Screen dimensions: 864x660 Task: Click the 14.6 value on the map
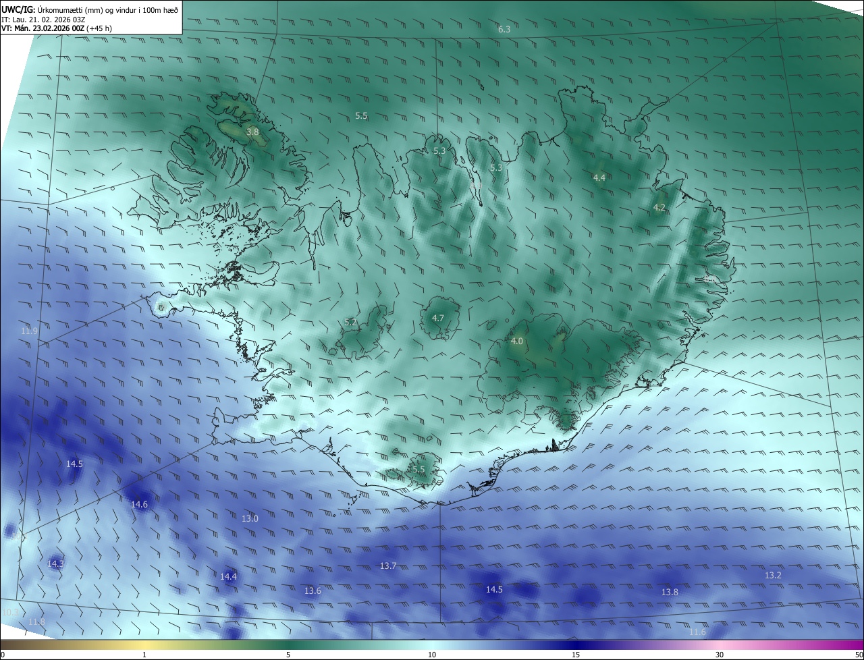[139, 504]
